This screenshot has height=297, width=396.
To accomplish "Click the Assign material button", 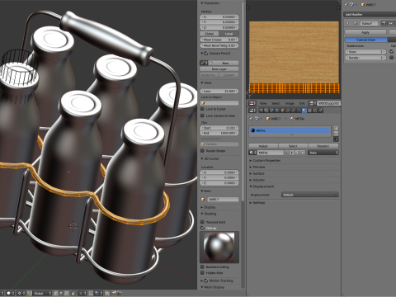I will tap(263, 146).
